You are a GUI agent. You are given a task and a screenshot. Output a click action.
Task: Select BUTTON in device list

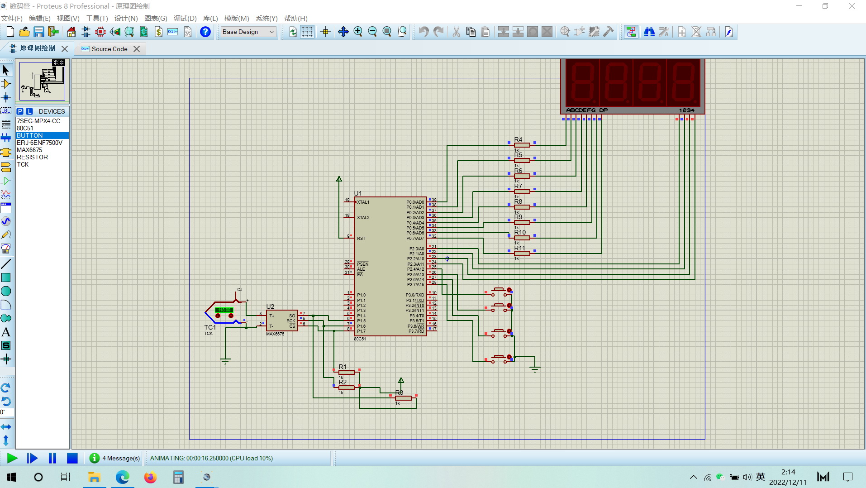[x=42, y=135]
